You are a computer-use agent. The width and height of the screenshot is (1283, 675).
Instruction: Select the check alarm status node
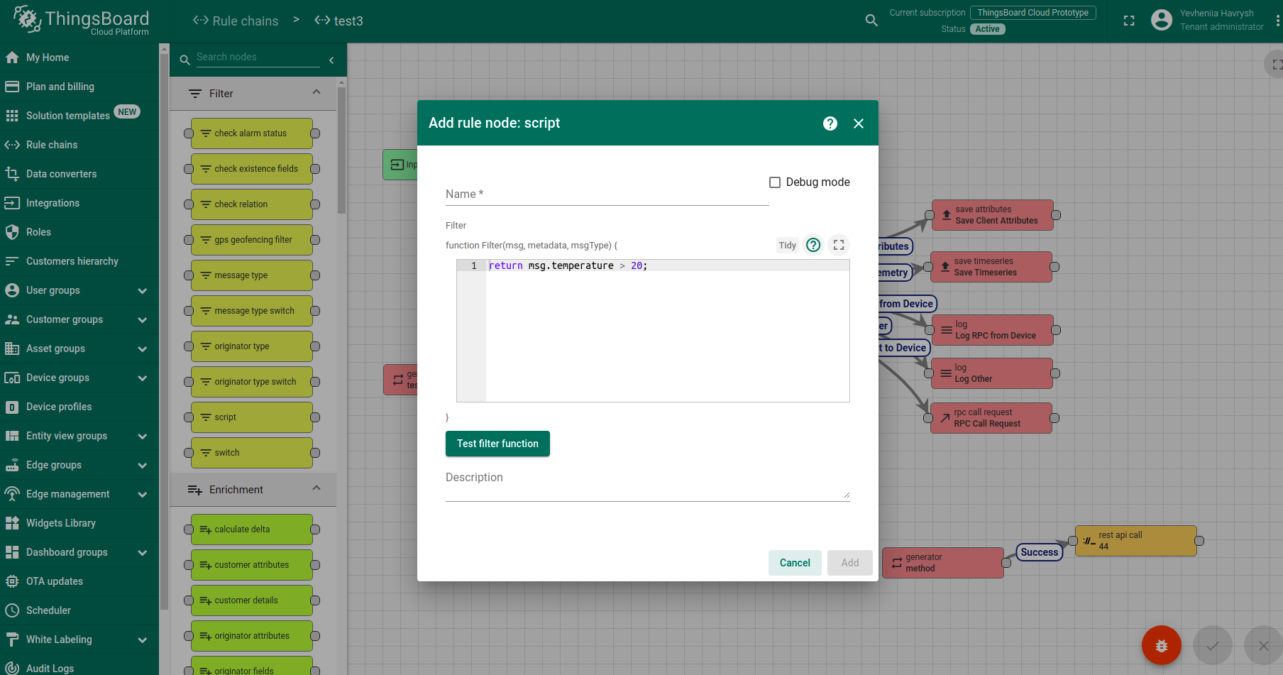click(252, 133)
